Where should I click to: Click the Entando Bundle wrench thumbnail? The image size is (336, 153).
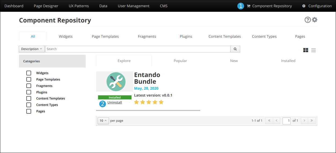click(115, 82)
